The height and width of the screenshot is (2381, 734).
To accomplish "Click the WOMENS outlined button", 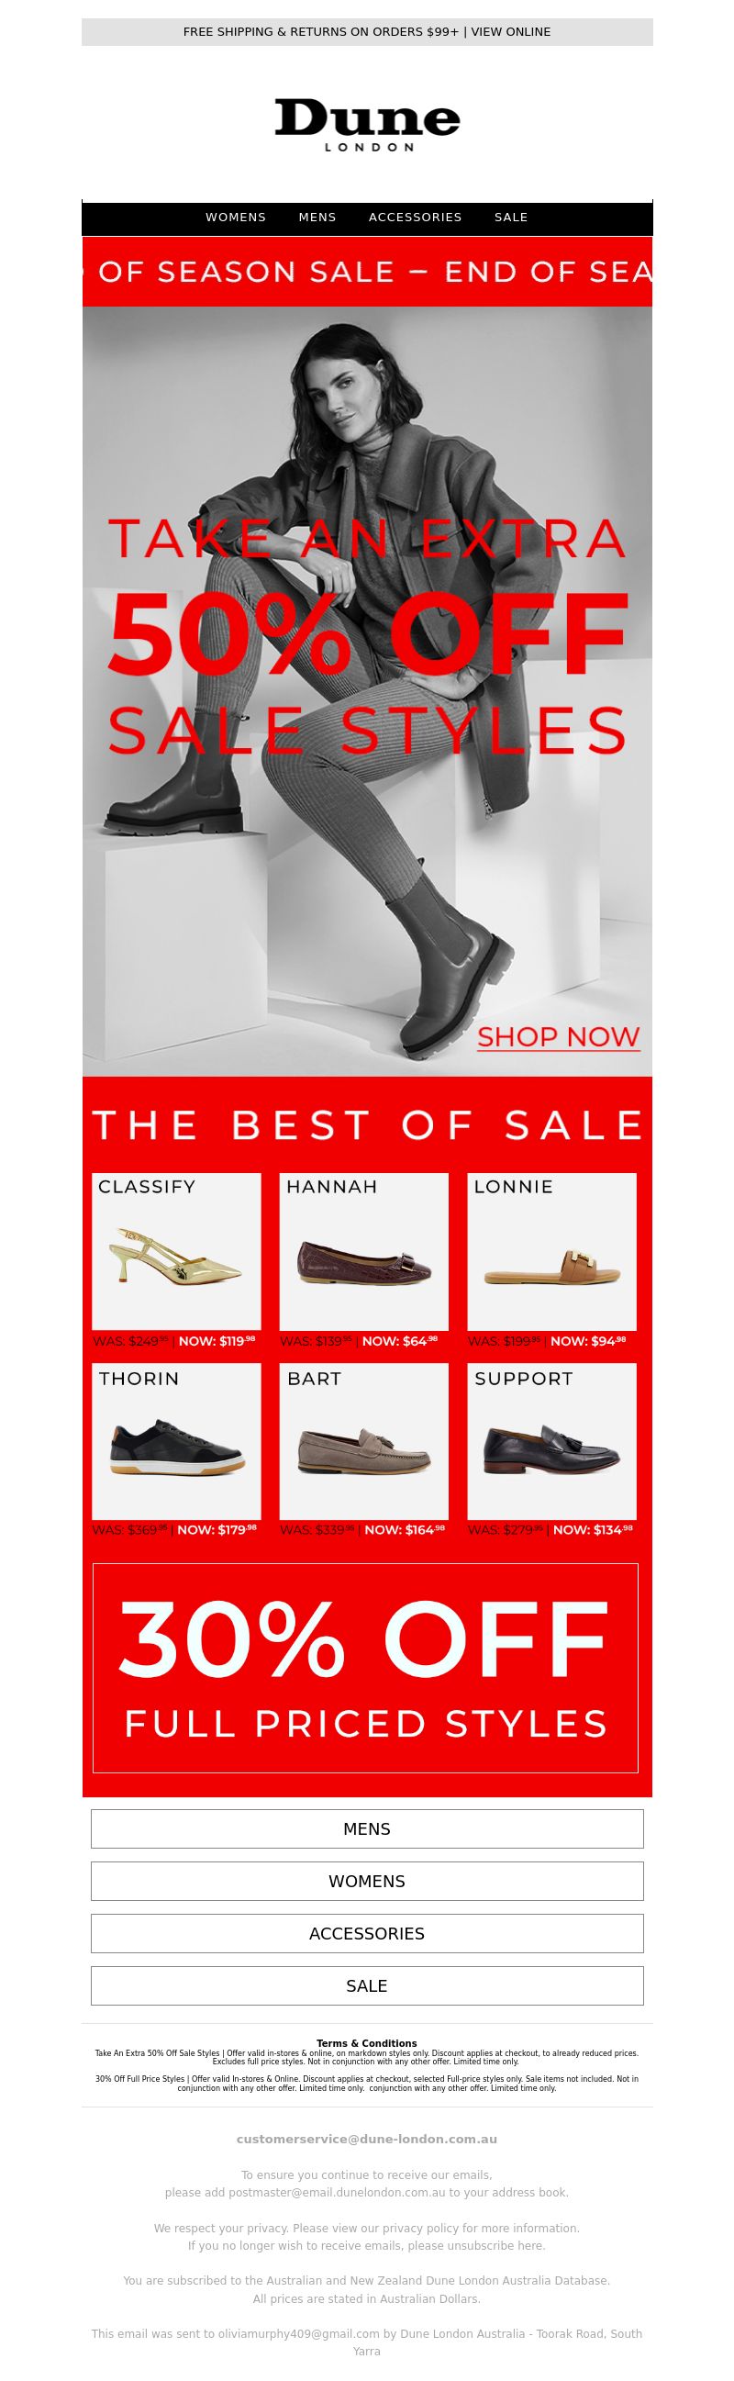I will point(367,1881).
